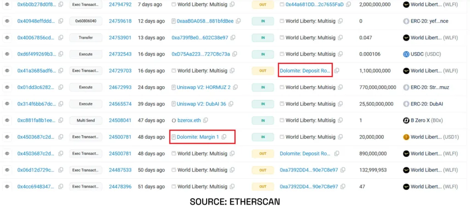Copy Uniswap V2: HORMUZ 2 address
Image resolution: width=470 pixels, height=210 pixels.
tap(235, 88)
